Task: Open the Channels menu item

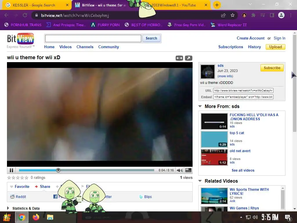Action: pos(85,47)
